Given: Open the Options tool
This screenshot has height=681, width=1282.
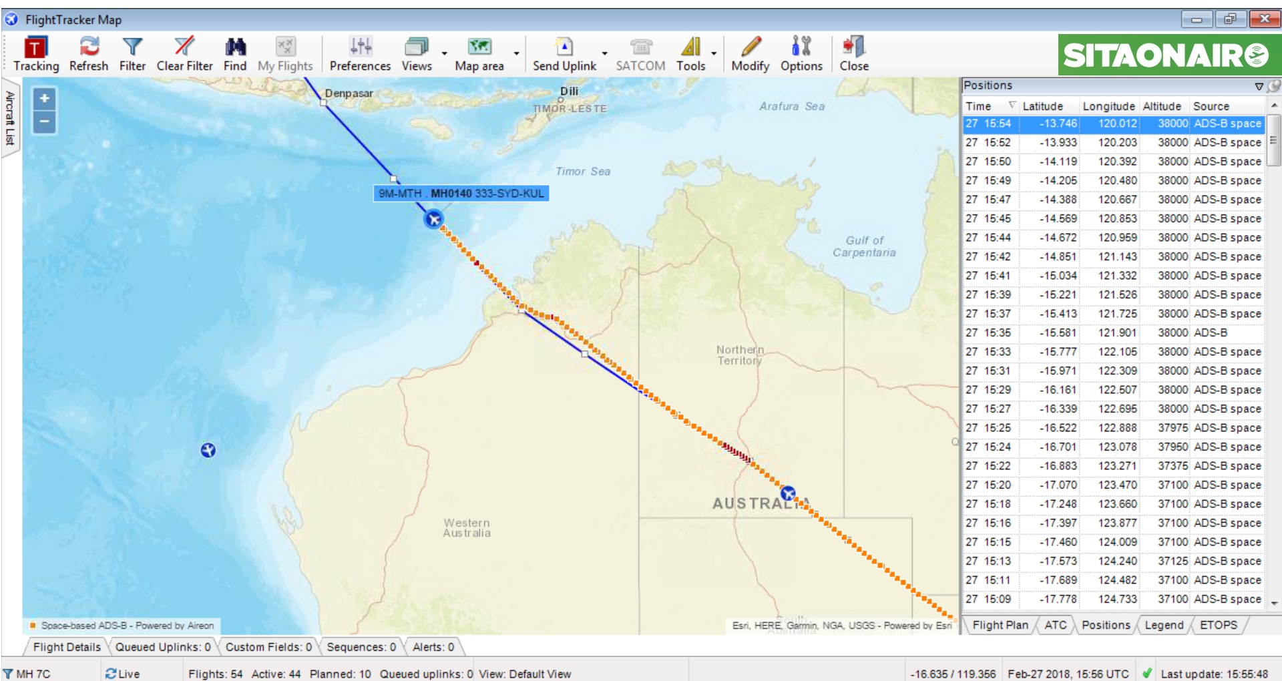Looking at the screenshot, I should tap(801, 53).
